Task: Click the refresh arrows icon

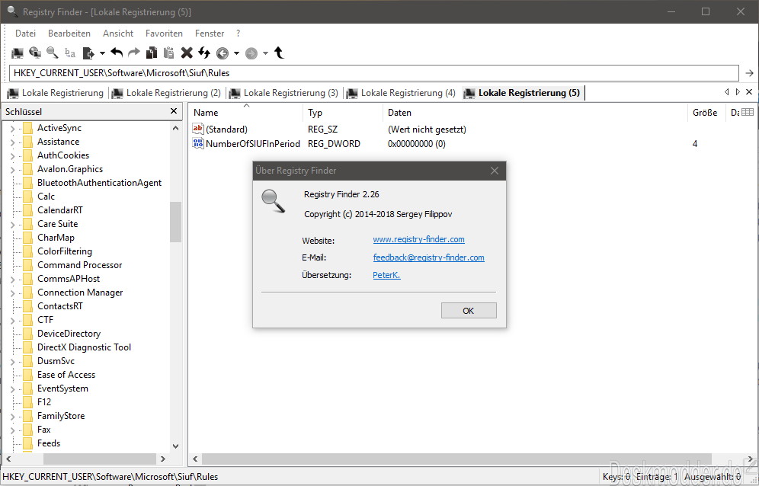Action: [204, 53]
